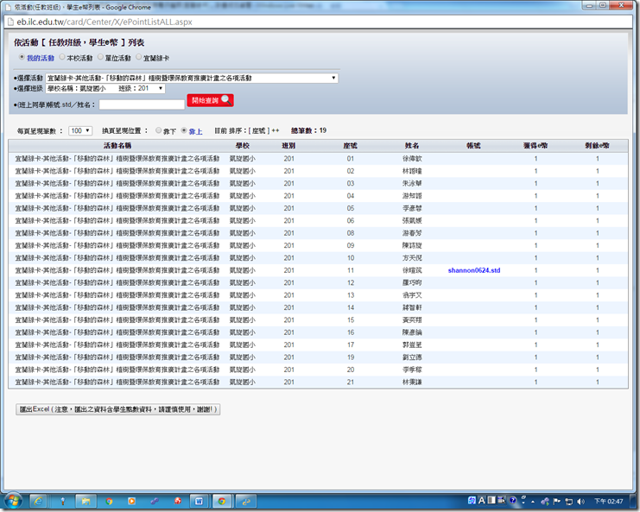Click the 開始查詢 search button
Screen dimensions: 640x512
click(x=210, y=101)
